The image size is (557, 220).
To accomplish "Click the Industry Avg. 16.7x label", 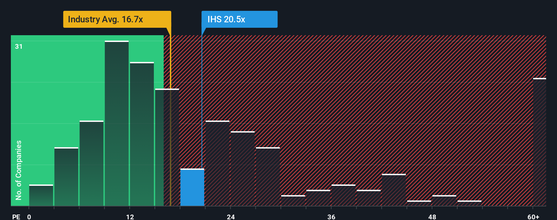I will click(117, 19).
